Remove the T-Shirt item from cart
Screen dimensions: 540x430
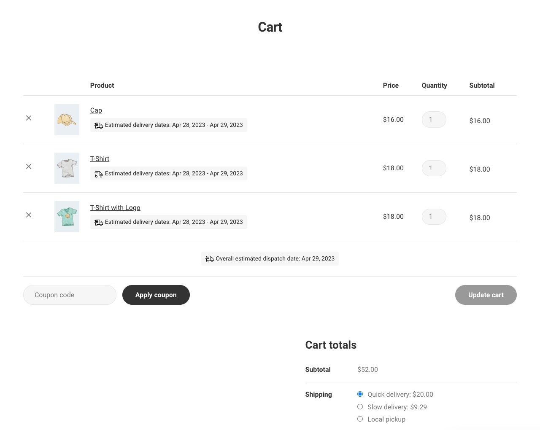[x=29, y=167]
